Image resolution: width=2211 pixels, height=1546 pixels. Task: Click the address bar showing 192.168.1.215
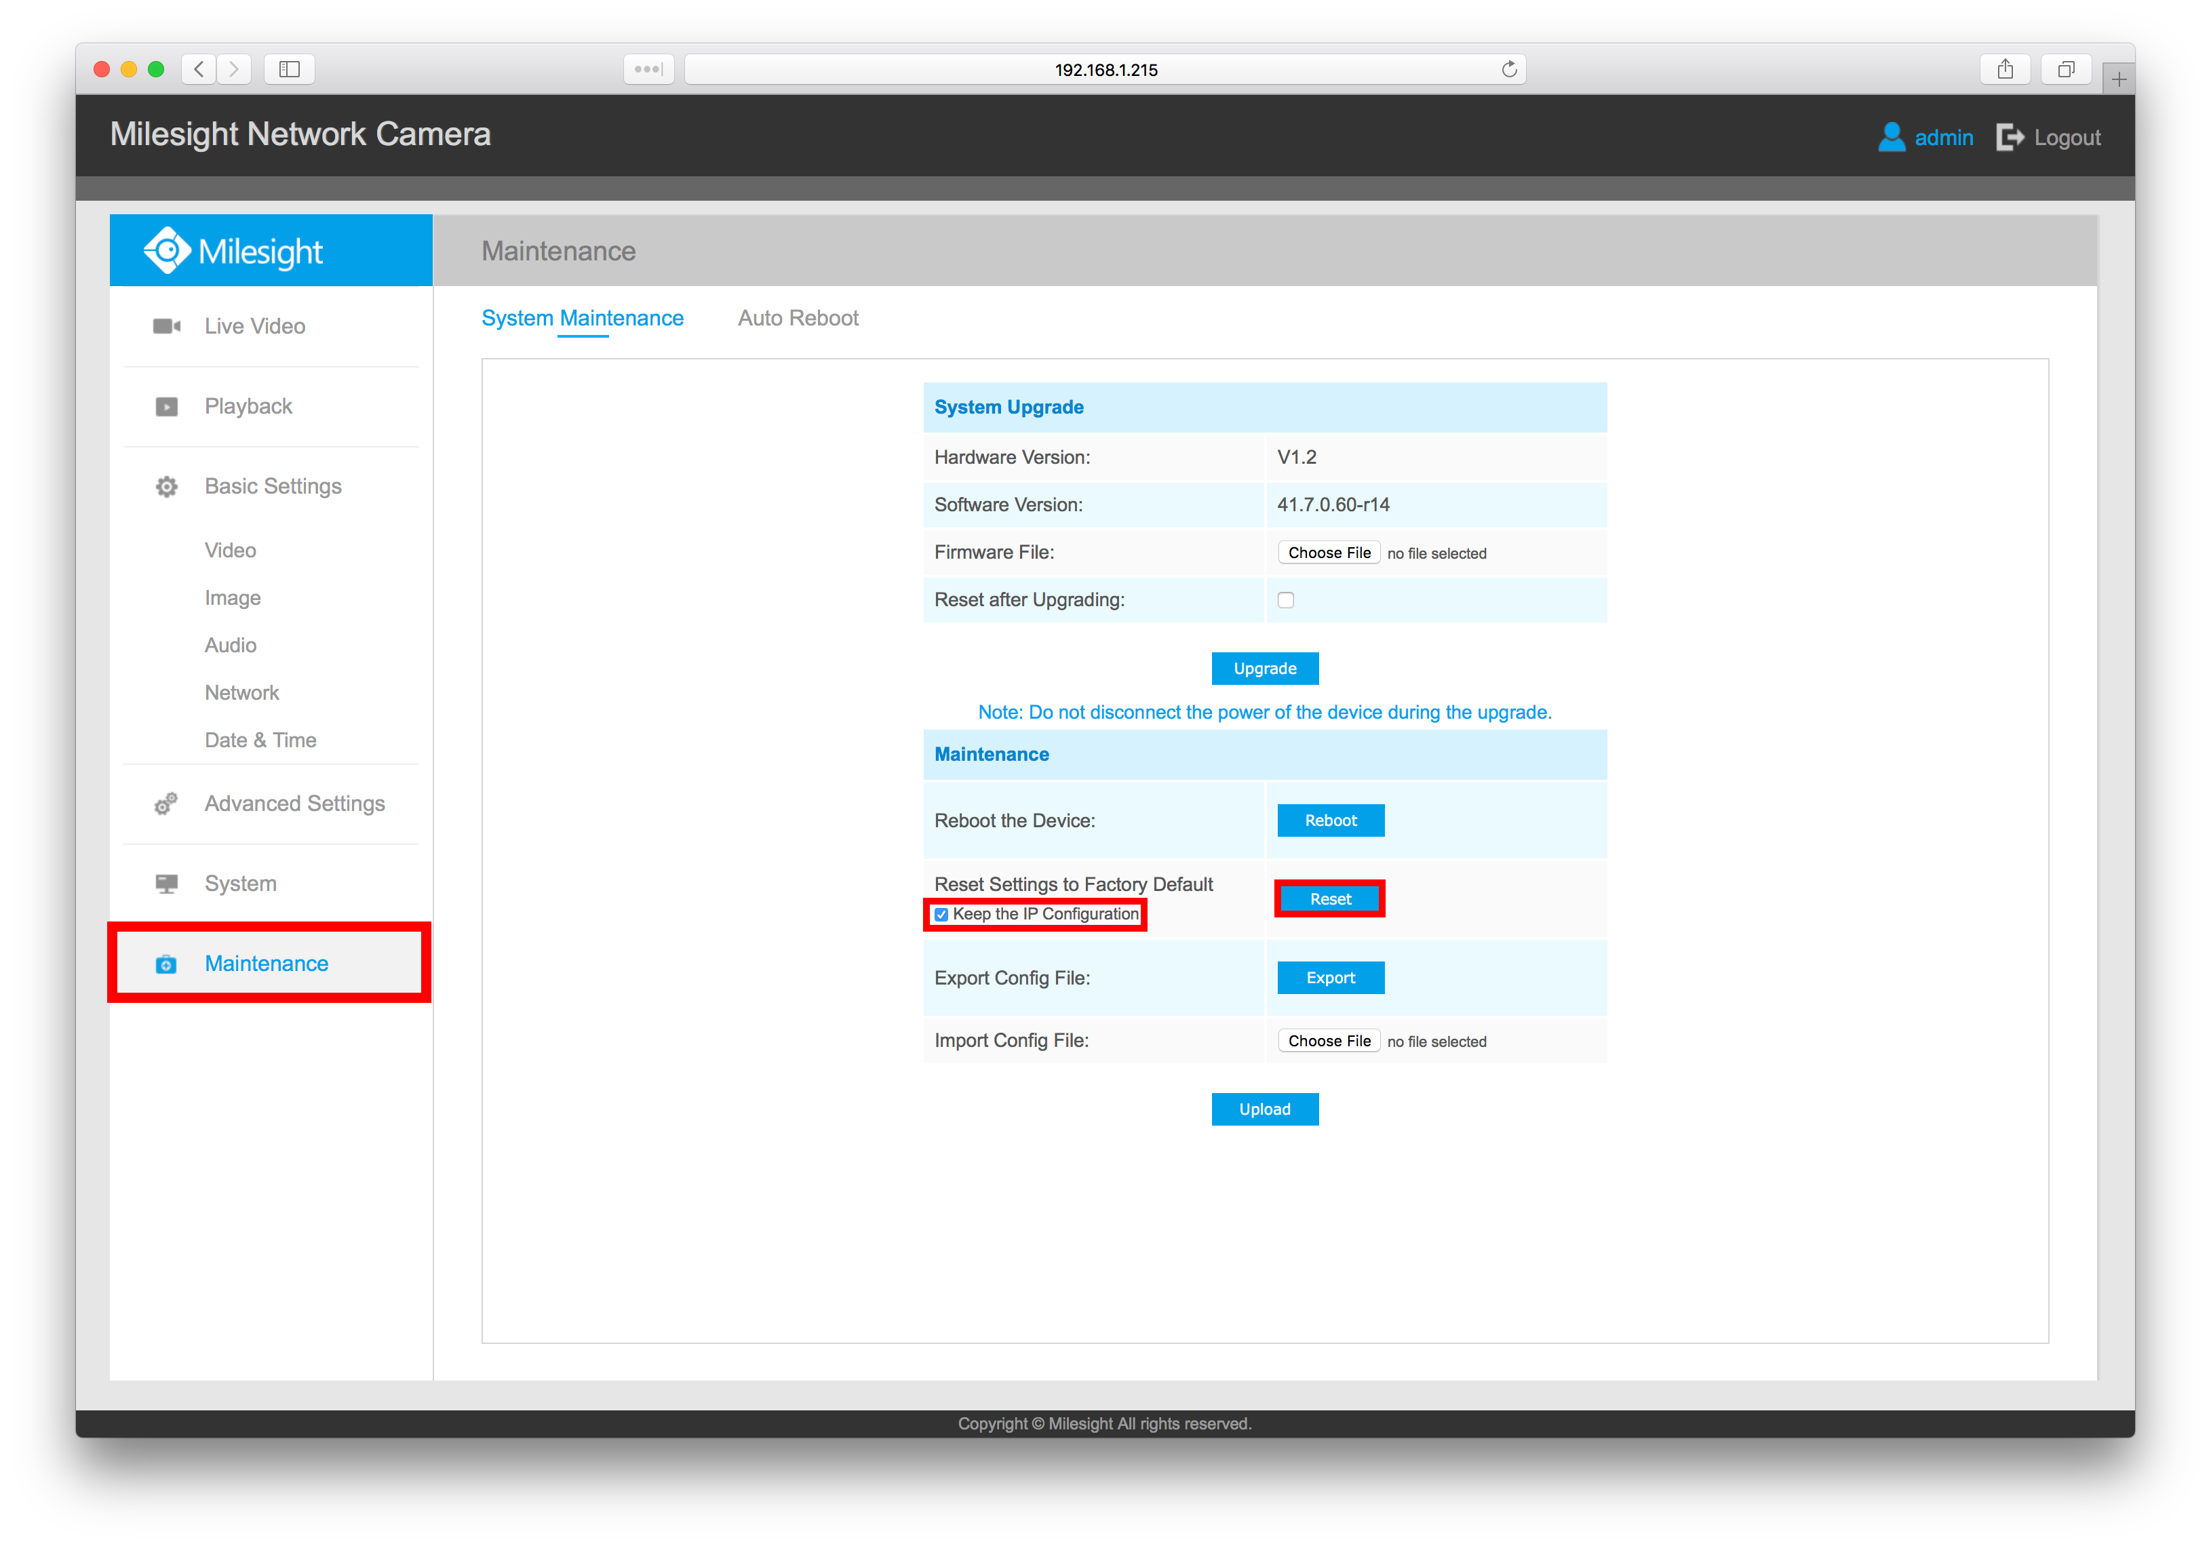[1105, 69]
